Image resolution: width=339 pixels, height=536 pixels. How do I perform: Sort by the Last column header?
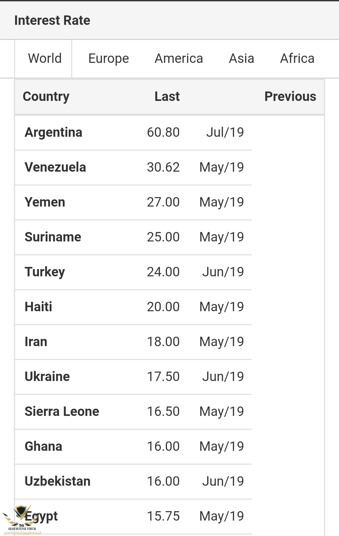pyautogui.click(x=167, y=97)
